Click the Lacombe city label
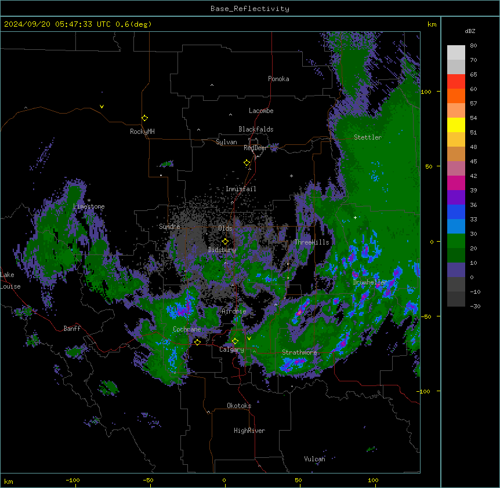Screen dimensions: 500x488 tap(261, 111)
